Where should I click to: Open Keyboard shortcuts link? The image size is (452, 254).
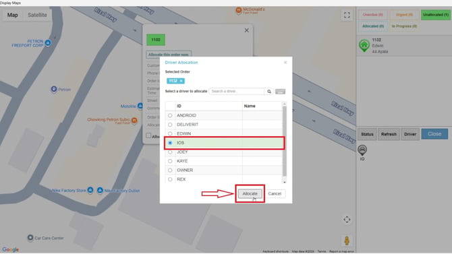(275, 251)
